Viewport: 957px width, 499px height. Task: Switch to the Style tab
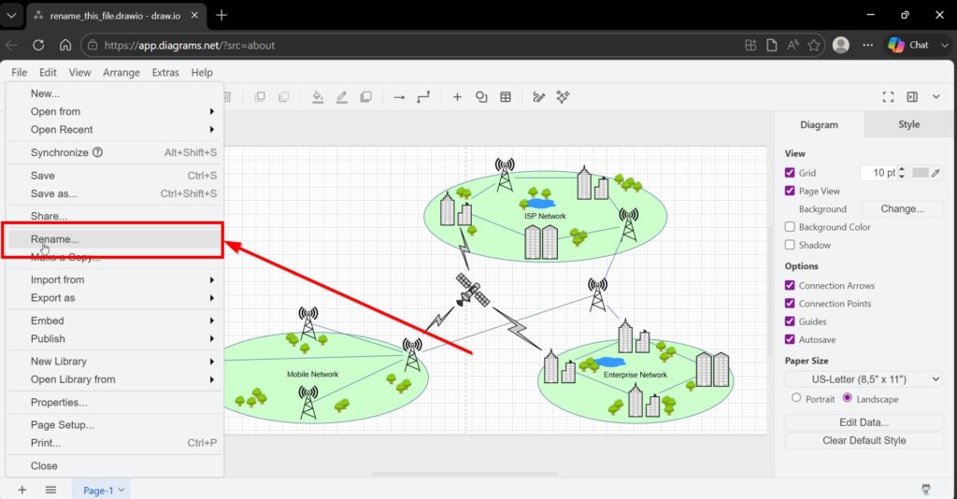pyautogui.click(x=908, y=124)
